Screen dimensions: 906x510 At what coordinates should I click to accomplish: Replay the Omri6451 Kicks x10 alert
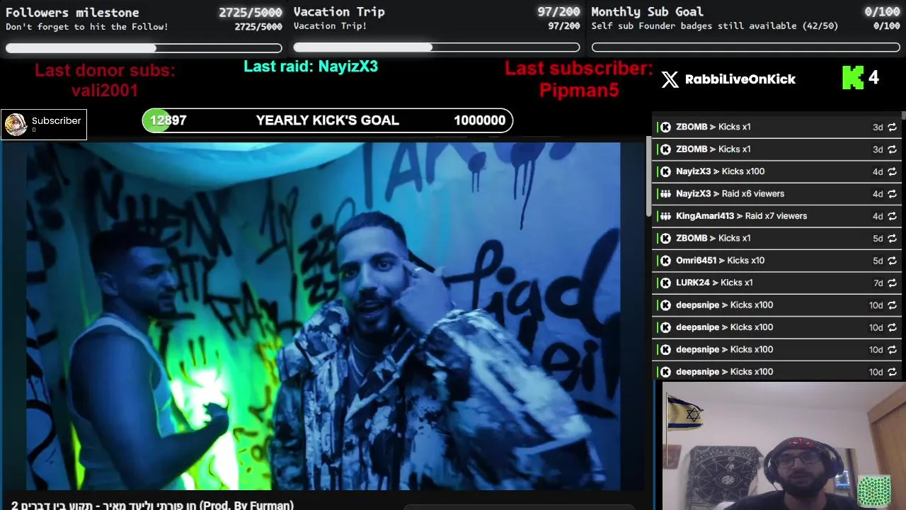point(892,261)
